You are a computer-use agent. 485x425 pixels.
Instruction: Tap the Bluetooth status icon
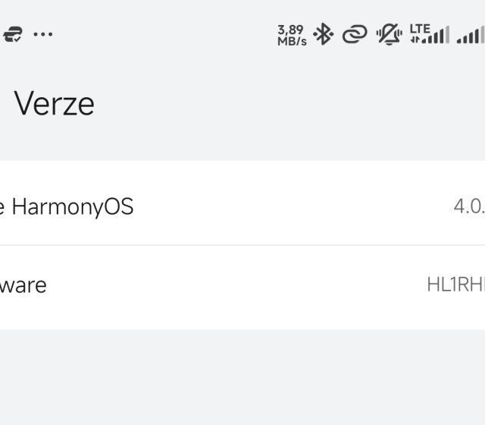pyautogui.click(x=324, y=34)
